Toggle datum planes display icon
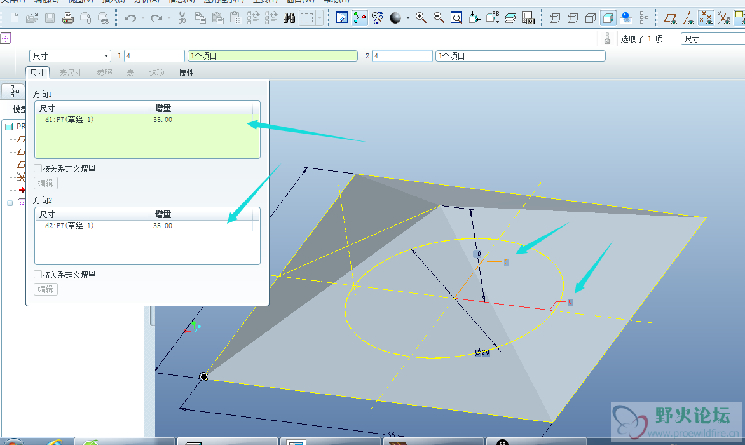This screenshot has width=745, height=445. 671,18
